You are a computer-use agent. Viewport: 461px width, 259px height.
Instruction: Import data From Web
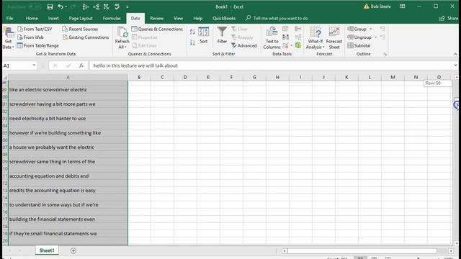(x=30, y=37)
